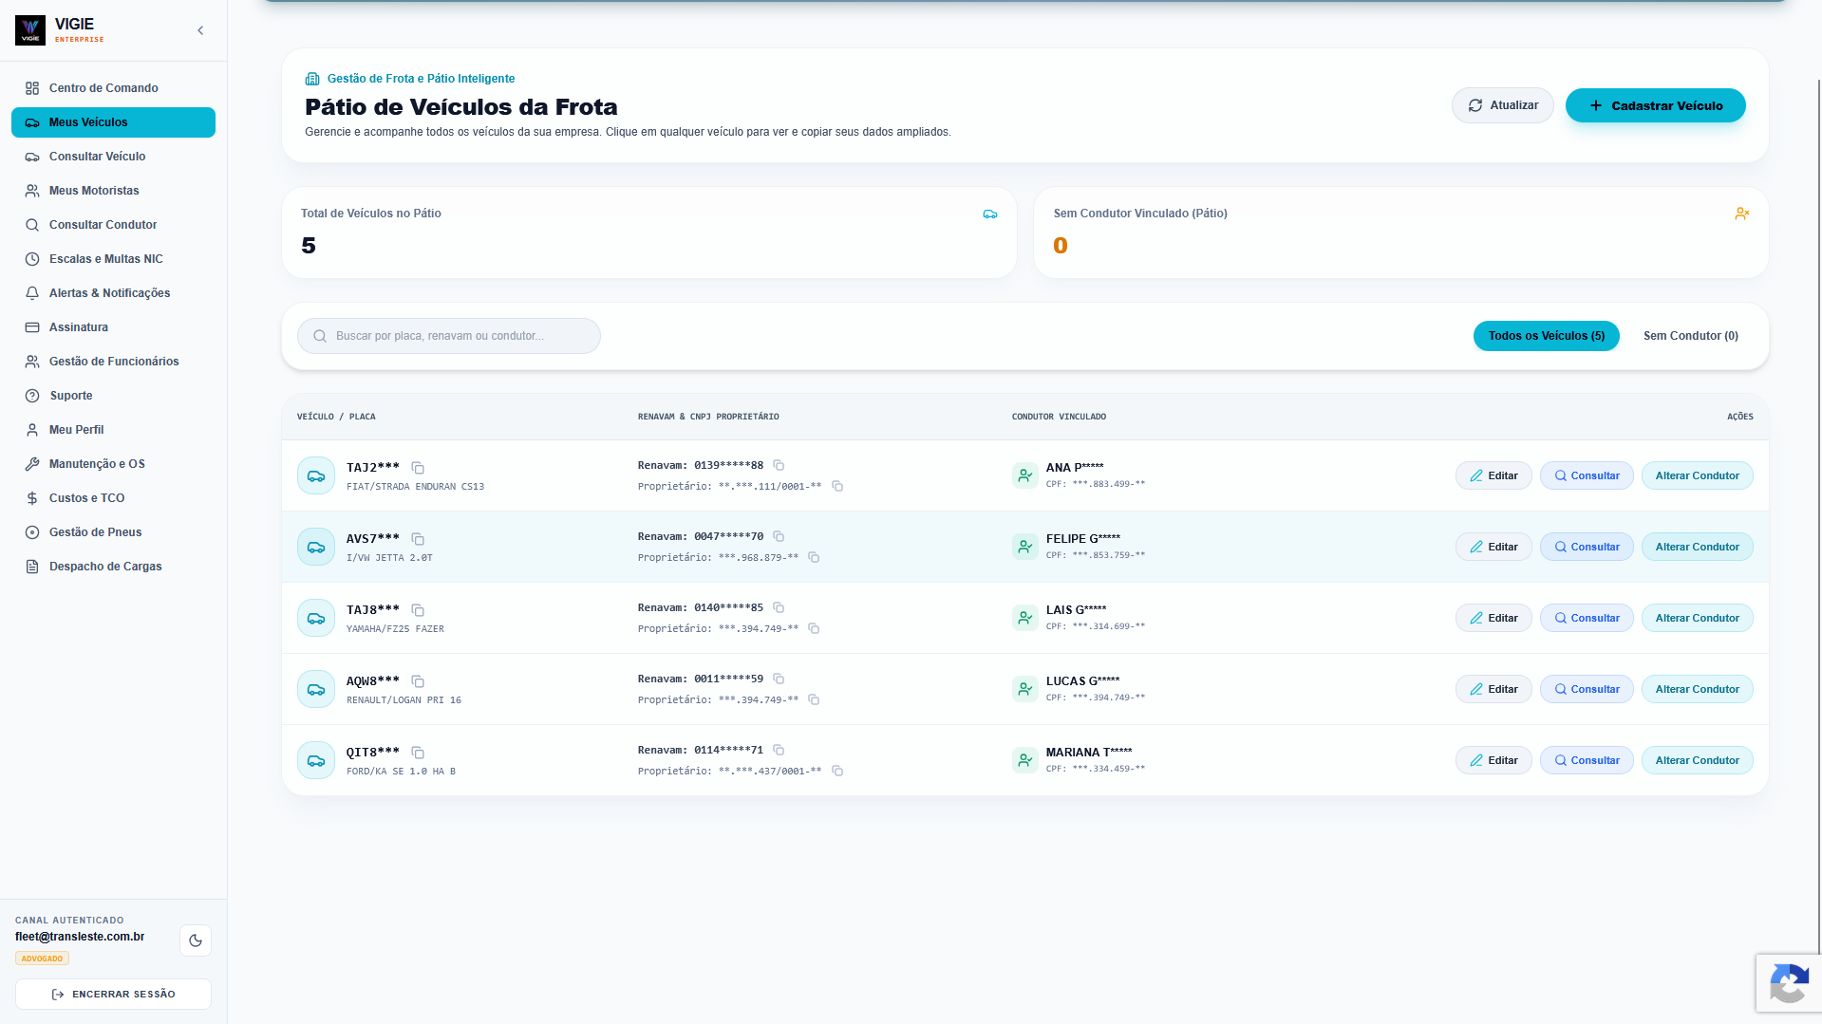The image size is (1822, 1024).
Task: Copy Renavam 0047*****70 via the copy icon
Action: [779, 536]
